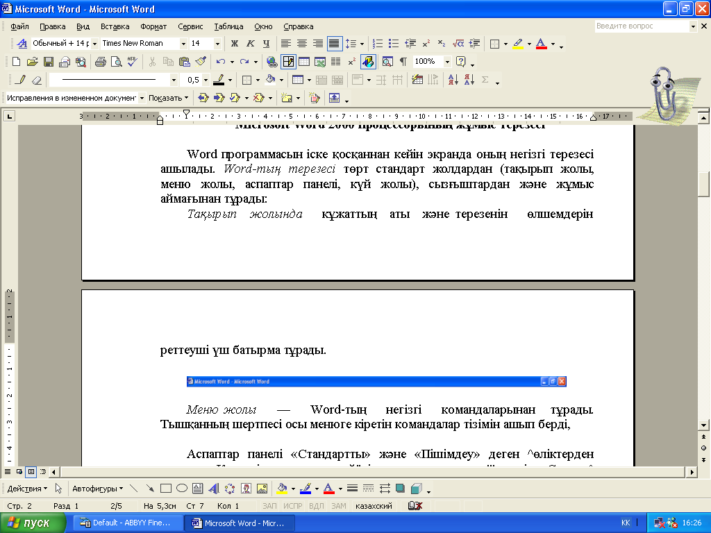
Task: Open the 100% zoom dropdown
Action: coord(447,62)
